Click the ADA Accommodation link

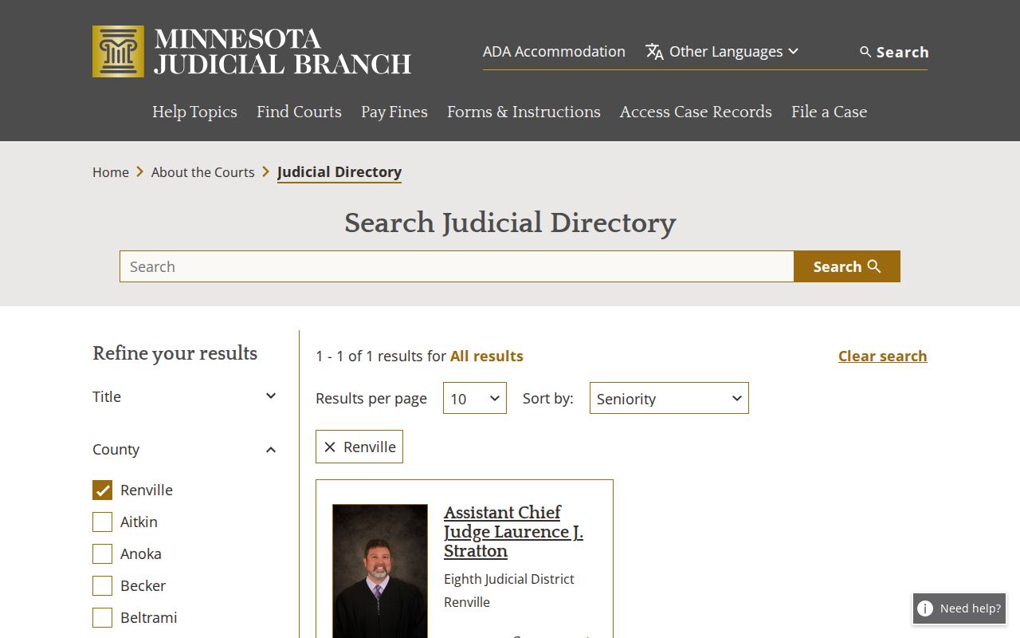point(554,52)
